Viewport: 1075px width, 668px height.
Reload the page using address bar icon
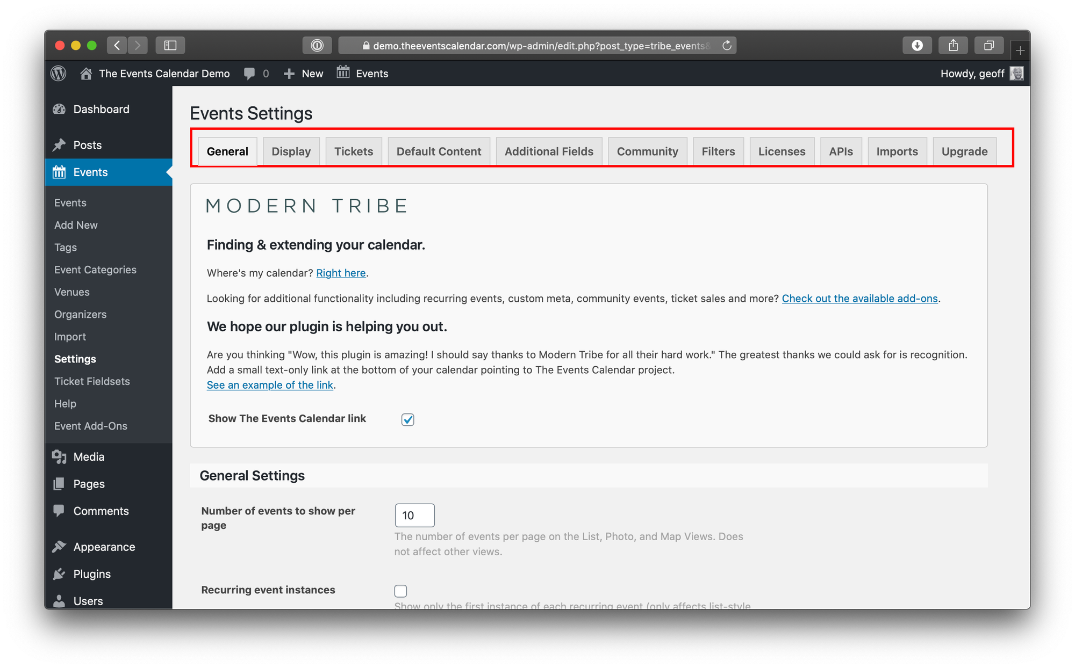click(727, 46)
